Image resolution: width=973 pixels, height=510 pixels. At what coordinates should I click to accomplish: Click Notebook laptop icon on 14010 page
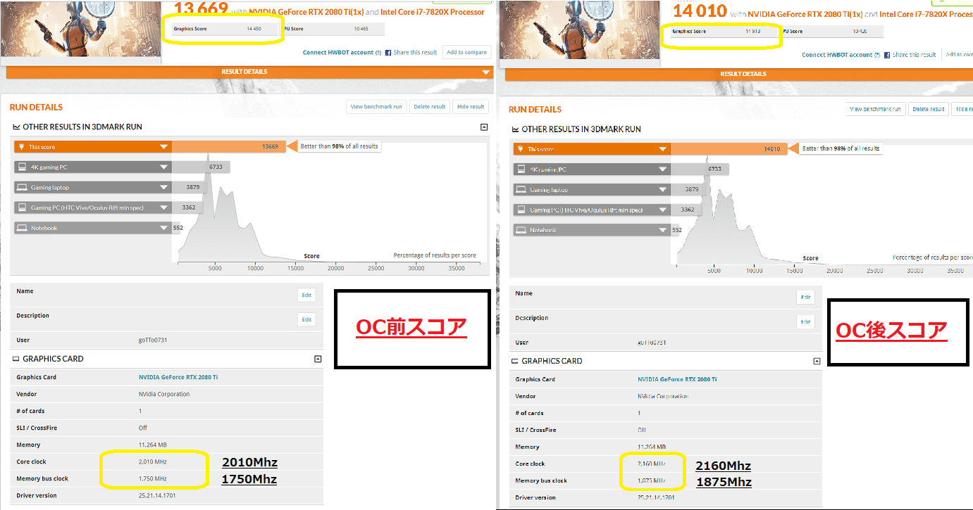pos(521,230)
